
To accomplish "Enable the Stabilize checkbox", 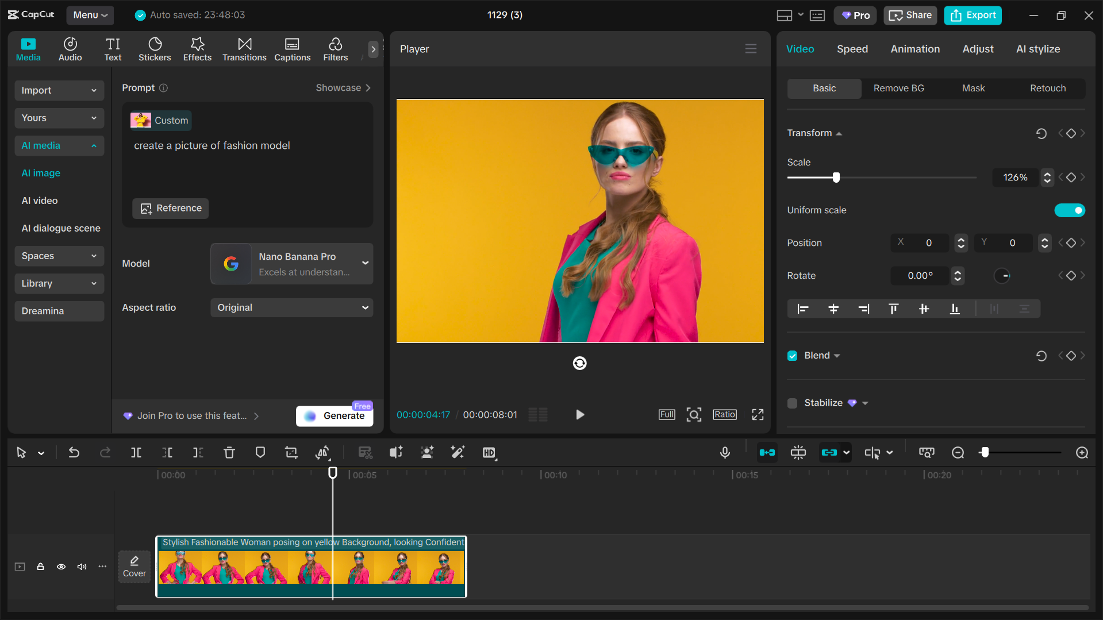I will pyautogui.click(x=793, y=403).
